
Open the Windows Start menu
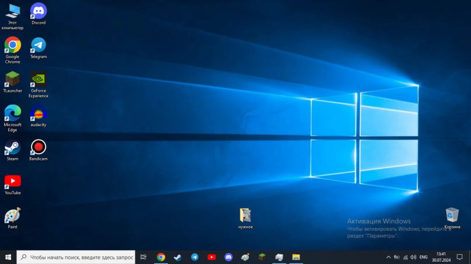tap(8, 257)
